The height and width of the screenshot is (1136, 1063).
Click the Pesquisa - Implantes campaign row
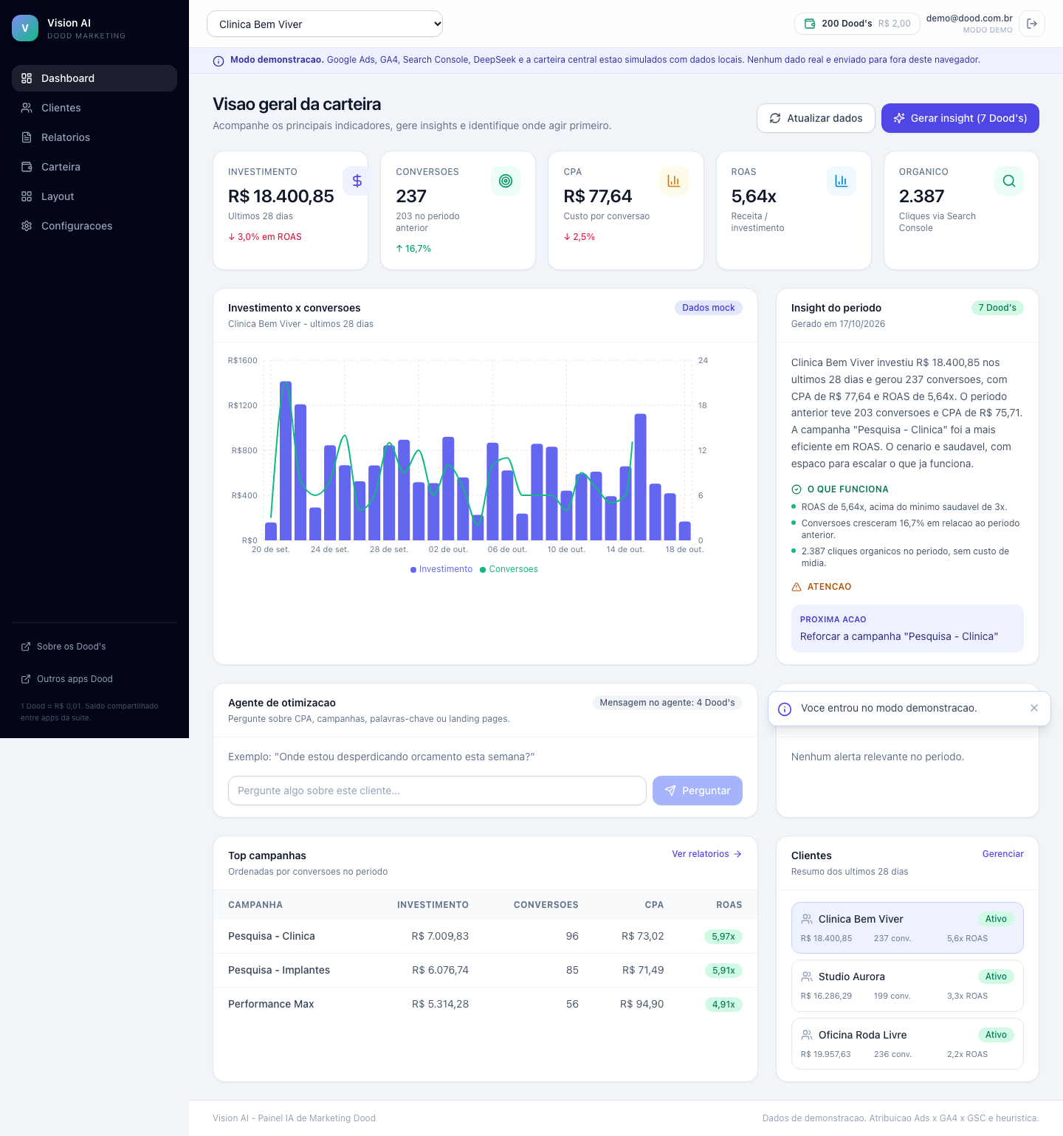tap(485, 970)
